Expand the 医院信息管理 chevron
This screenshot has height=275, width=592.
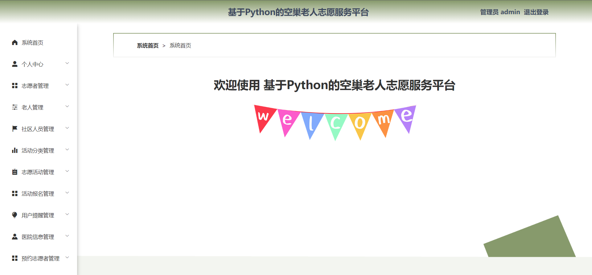(x=67, y=236)
